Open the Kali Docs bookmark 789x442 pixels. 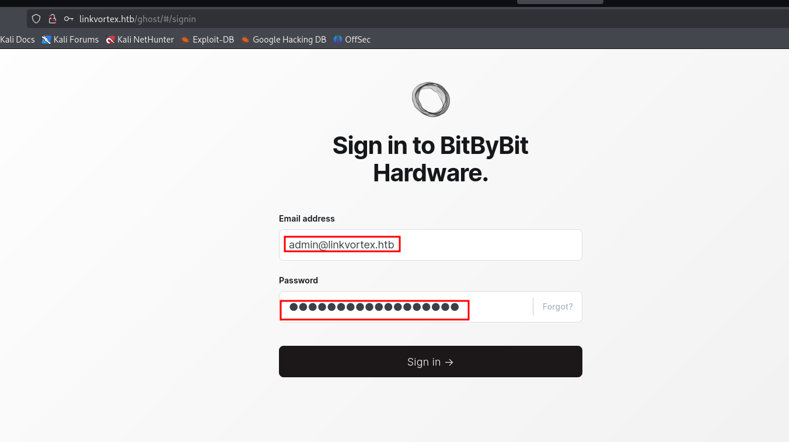pyautogui.click(x=17, y=40)
